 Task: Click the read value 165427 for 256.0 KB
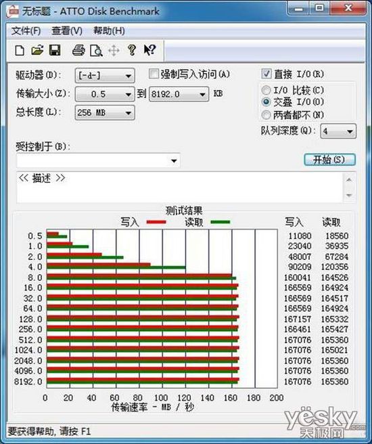point(334,329)
